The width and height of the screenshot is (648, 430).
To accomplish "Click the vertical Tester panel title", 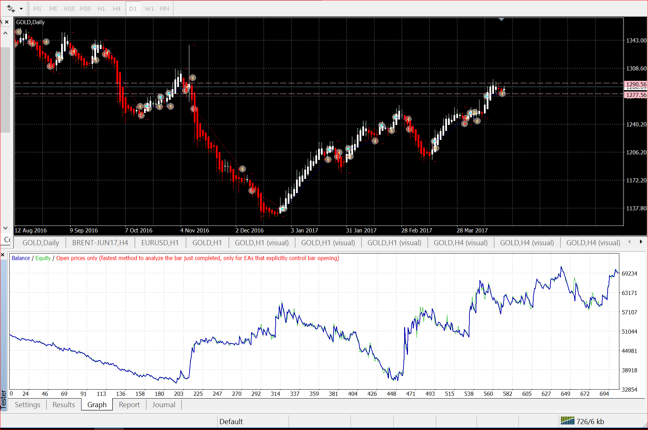I will (3, 400).
